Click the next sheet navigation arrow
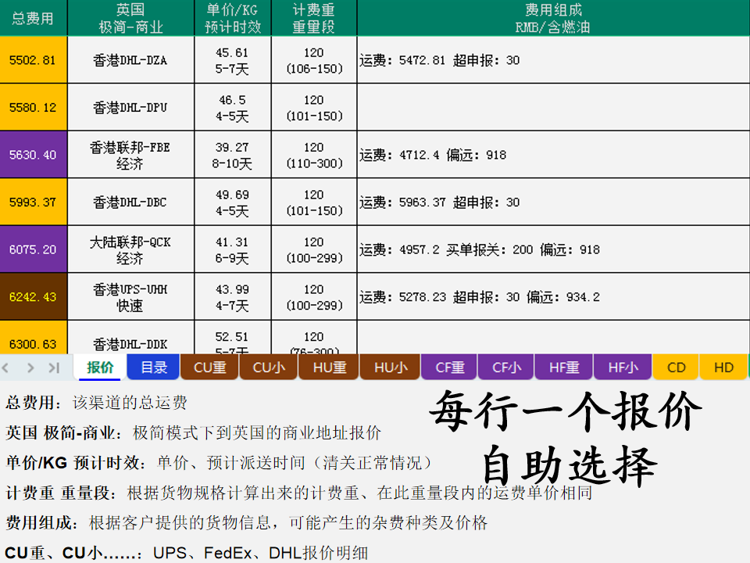 [x=30, y=368]
